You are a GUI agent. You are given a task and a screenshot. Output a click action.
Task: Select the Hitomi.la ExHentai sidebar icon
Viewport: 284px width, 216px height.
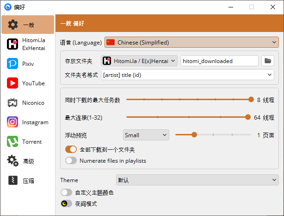(12, 44)
